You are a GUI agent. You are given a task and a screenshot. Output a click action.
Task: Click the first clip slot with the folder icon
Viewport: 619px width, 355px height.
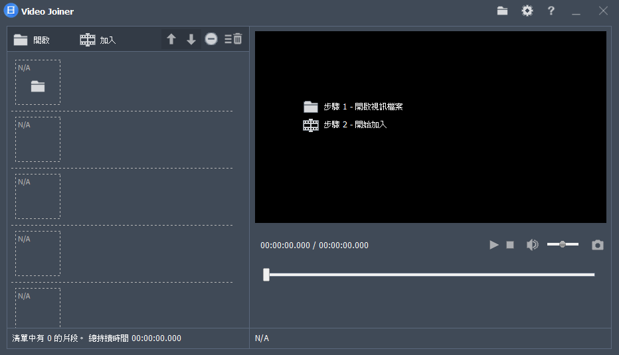[38, 82]
